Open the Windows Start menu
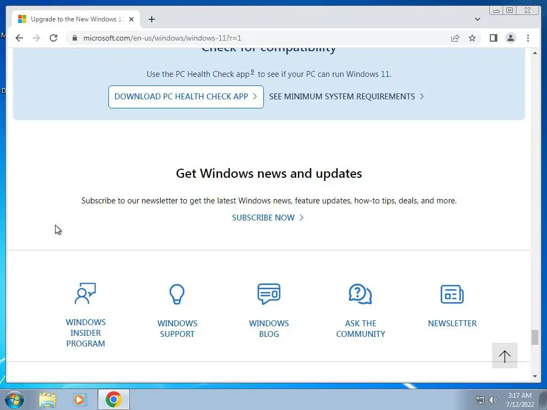Viewport: 547px width, 410px height. coord(14,399)
